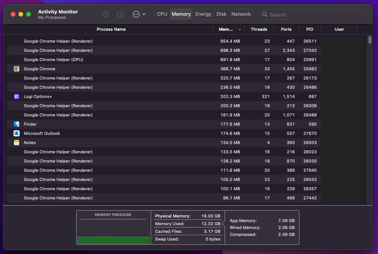Sort by PID column header
Screen dimensions: 378x254
309,29
